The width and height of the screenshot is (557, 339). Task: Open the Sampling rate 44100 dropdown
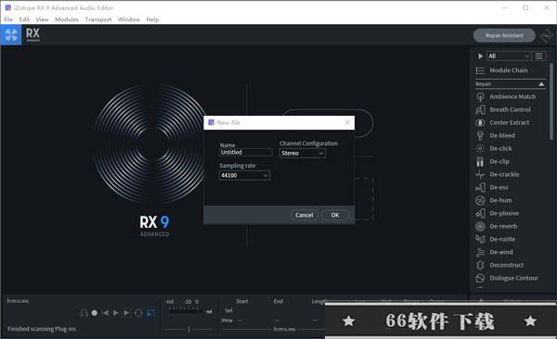click(x=244, y=175)
